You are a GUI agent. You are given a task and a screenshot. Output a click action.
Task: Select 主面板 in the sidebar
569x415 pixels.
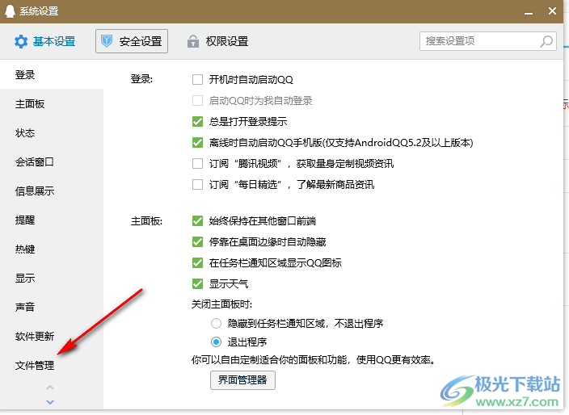click(x=52, y=104)
